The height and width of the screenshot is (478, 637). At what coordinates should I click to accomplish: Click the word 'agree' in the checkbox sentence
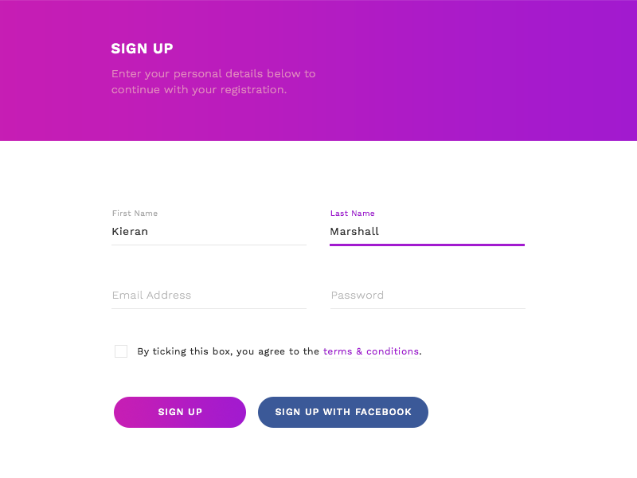point(272,351)
